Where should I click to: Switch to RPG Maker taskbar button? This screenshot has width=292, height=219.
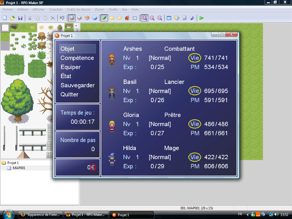tap(86, 215)
